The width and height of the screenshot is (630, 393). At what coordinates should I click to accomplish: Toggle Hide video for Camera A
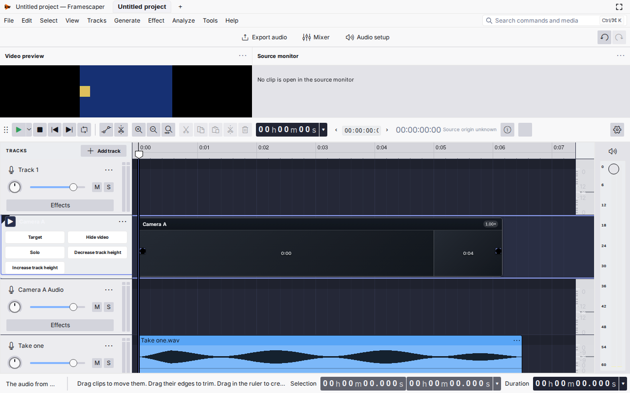pos(97,237)
